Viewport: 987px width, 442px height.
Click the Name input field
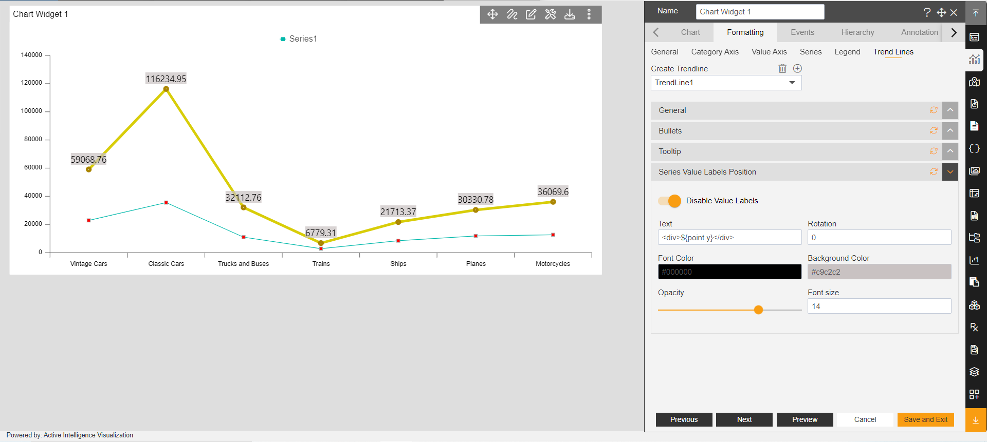click(x=760, y=12)
